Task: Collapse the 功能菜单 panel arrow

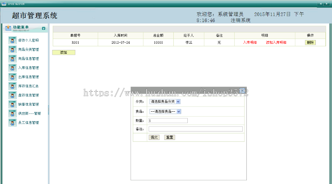Action: [x=44, y=28]
